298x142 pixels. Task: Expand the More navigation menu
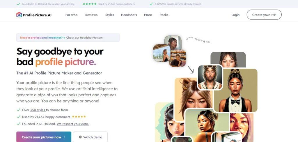tap(148, 15)
